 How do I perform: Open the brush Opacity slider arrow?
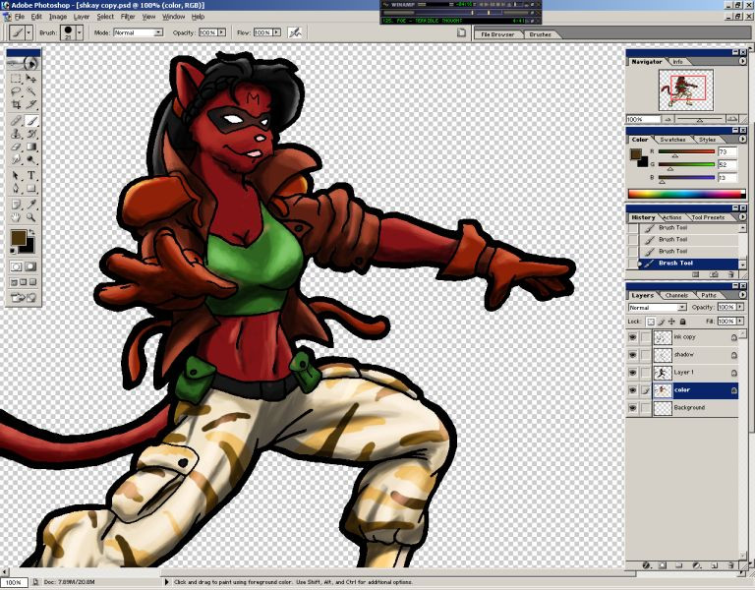(221, 32)
